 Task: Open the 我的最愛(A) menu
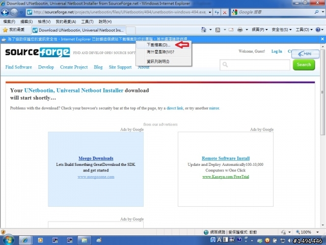pyautogui.click(x=66, y=21)
